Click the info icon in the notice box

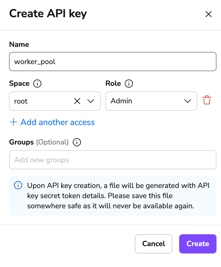[x=18, y=185]
